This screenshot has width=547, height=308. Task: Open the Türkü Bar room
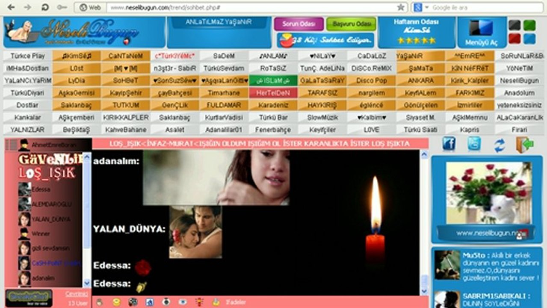(x=273, y=117)
